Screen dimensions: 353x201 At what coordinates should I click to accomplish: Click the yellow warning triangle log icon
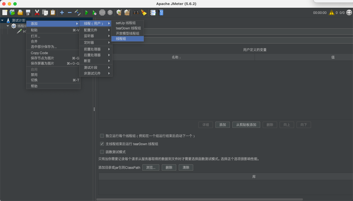[x=332, y=12]
